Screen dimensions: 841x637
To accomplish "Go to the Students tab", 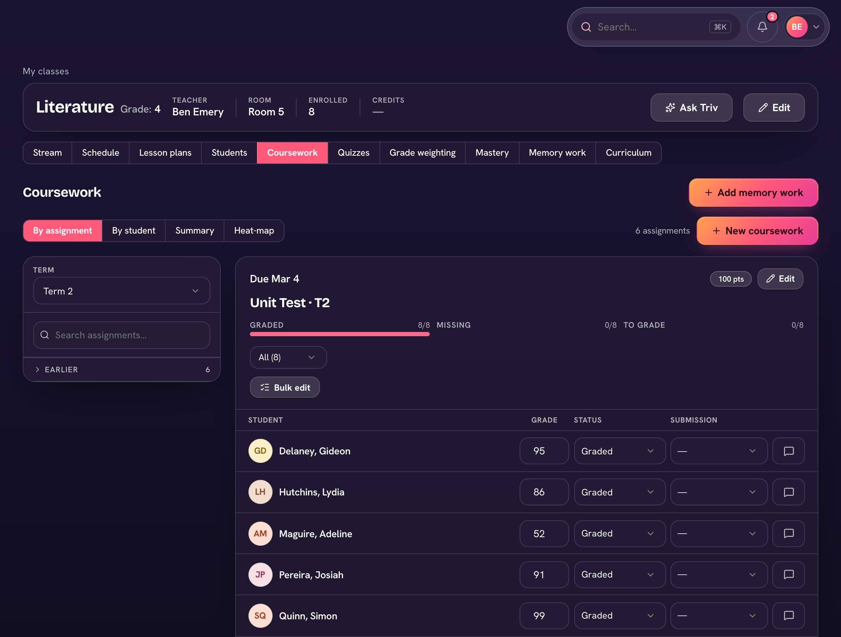I will (x=229, y=153).
